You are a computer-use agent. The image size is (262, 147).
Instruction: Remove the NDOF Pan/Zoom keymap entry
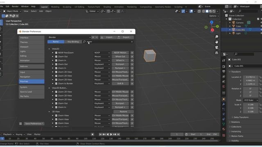point(132,53)
